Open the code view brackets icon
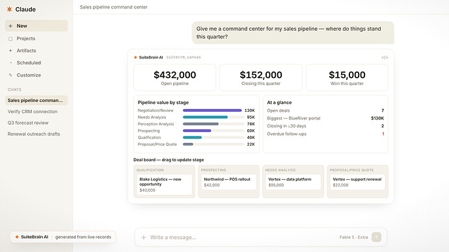449x252 pixels. 385,57
